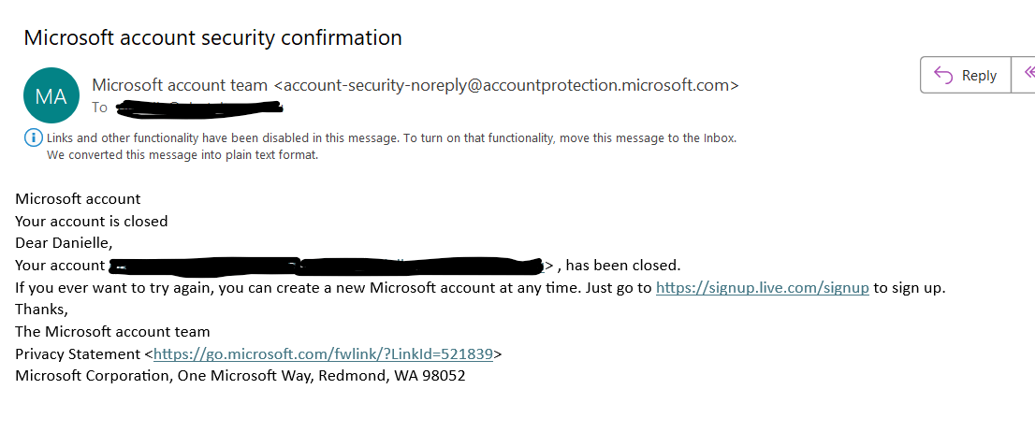The image size is (1035, 447).
Task: Click the Reply button
Action: click(x=966, y=76)
